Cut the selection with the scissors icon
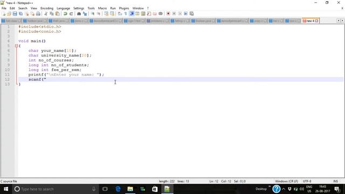The height and width of the screenshot is (194, 345). (46, 13)
